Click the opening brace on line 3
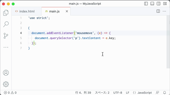Viewport: 170px width, 95px height. tap(29, 28)
